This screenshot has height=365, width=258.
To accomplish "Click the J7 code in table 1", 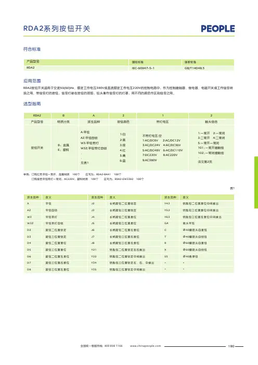I will point(93,237).
